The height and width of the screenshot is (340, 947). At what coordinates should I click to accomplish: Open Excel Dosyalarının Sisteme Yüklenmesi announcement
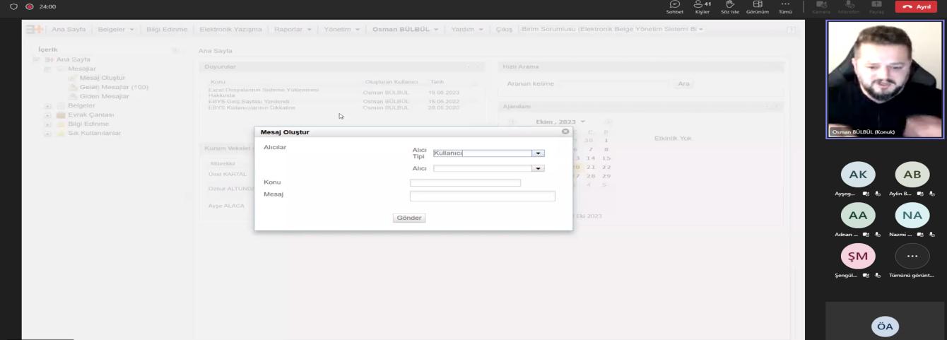coord(264,93)
